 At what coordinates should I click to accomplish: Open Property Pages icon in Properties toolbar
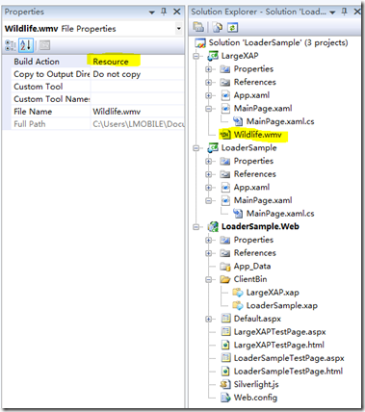pyautogui.click(x=45, y=45)
